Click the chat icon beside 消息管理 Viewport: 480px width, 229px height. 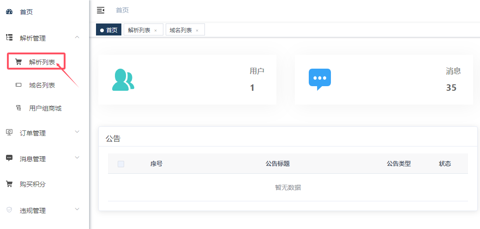pos(9,159)
